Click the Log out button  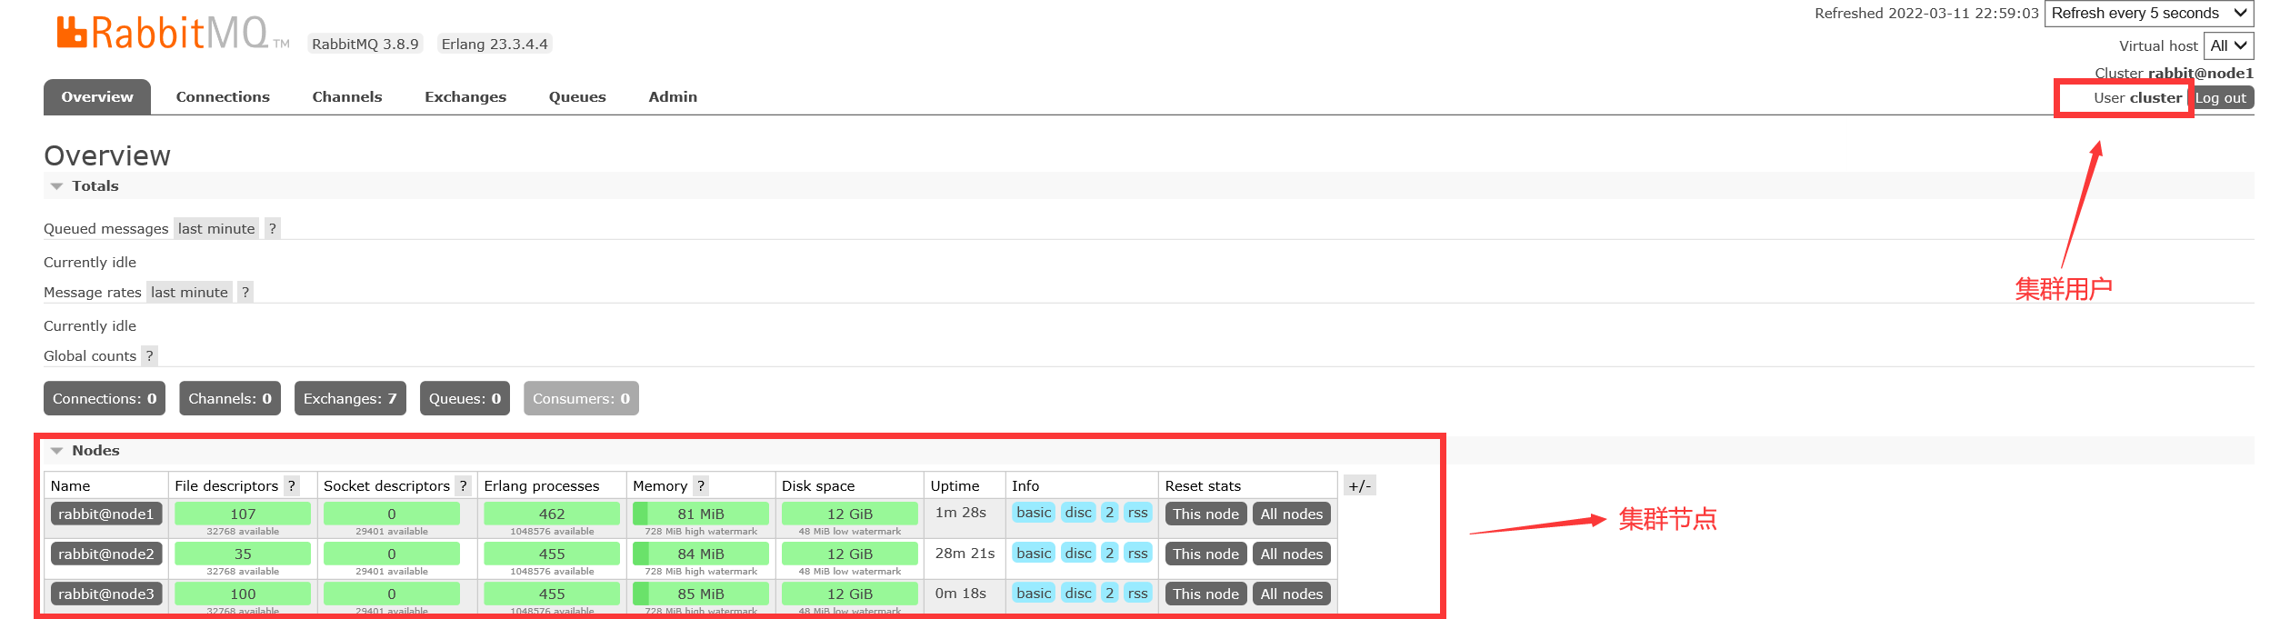pyautogui.click(x=2221, y=97)
